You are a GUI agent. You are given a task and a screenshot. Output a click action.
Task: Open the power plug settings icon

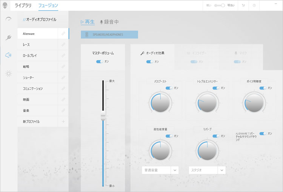[x=8, y=37]
